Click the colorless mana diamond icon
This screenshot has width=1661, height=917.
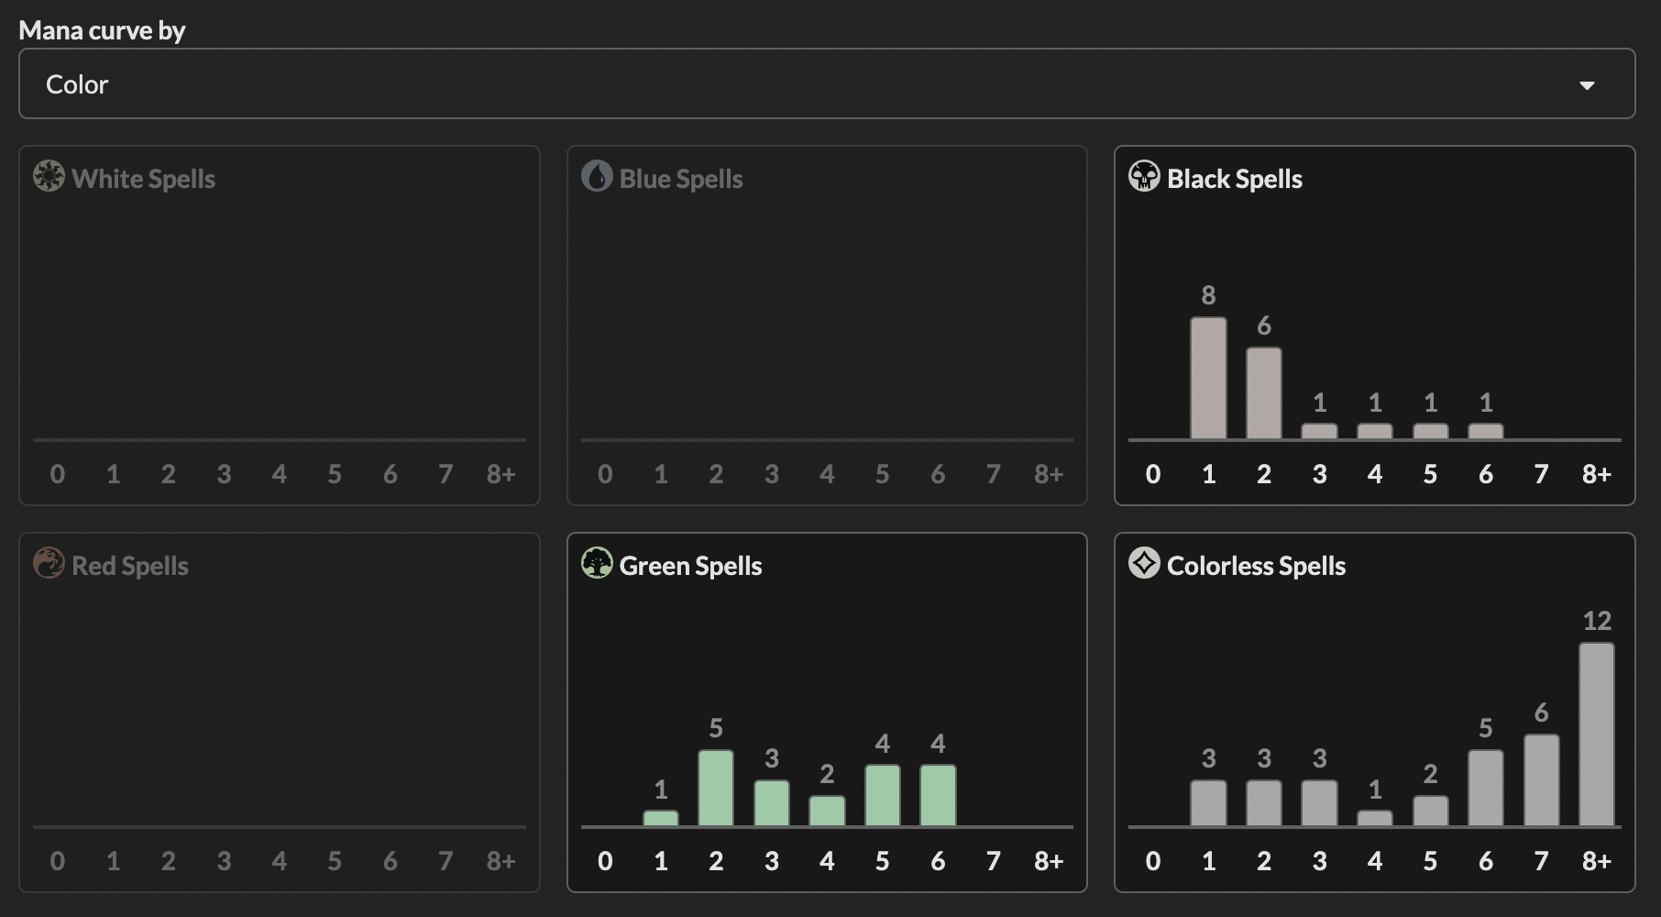click(x=1144, y=563)
